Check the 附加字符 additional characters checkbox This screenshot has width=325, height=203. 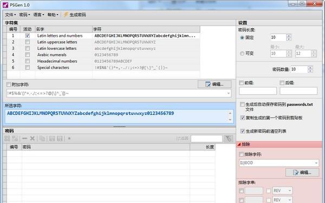pos(9,84)
